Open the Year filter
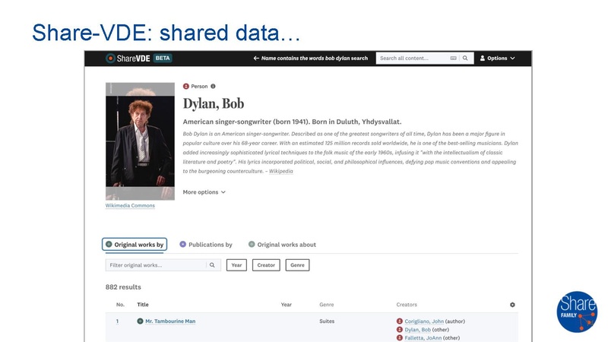The width and height of the screenshot is (608, 342). (236, 265)
